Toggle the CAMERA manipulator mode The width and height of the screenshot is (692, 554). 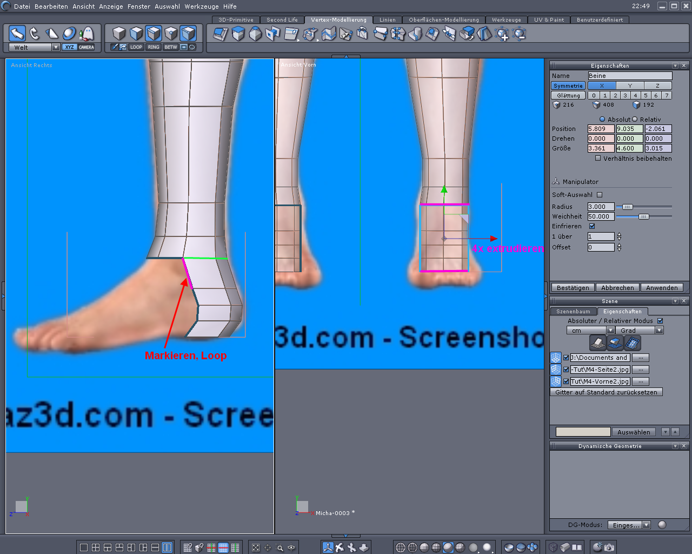point(86,47)
